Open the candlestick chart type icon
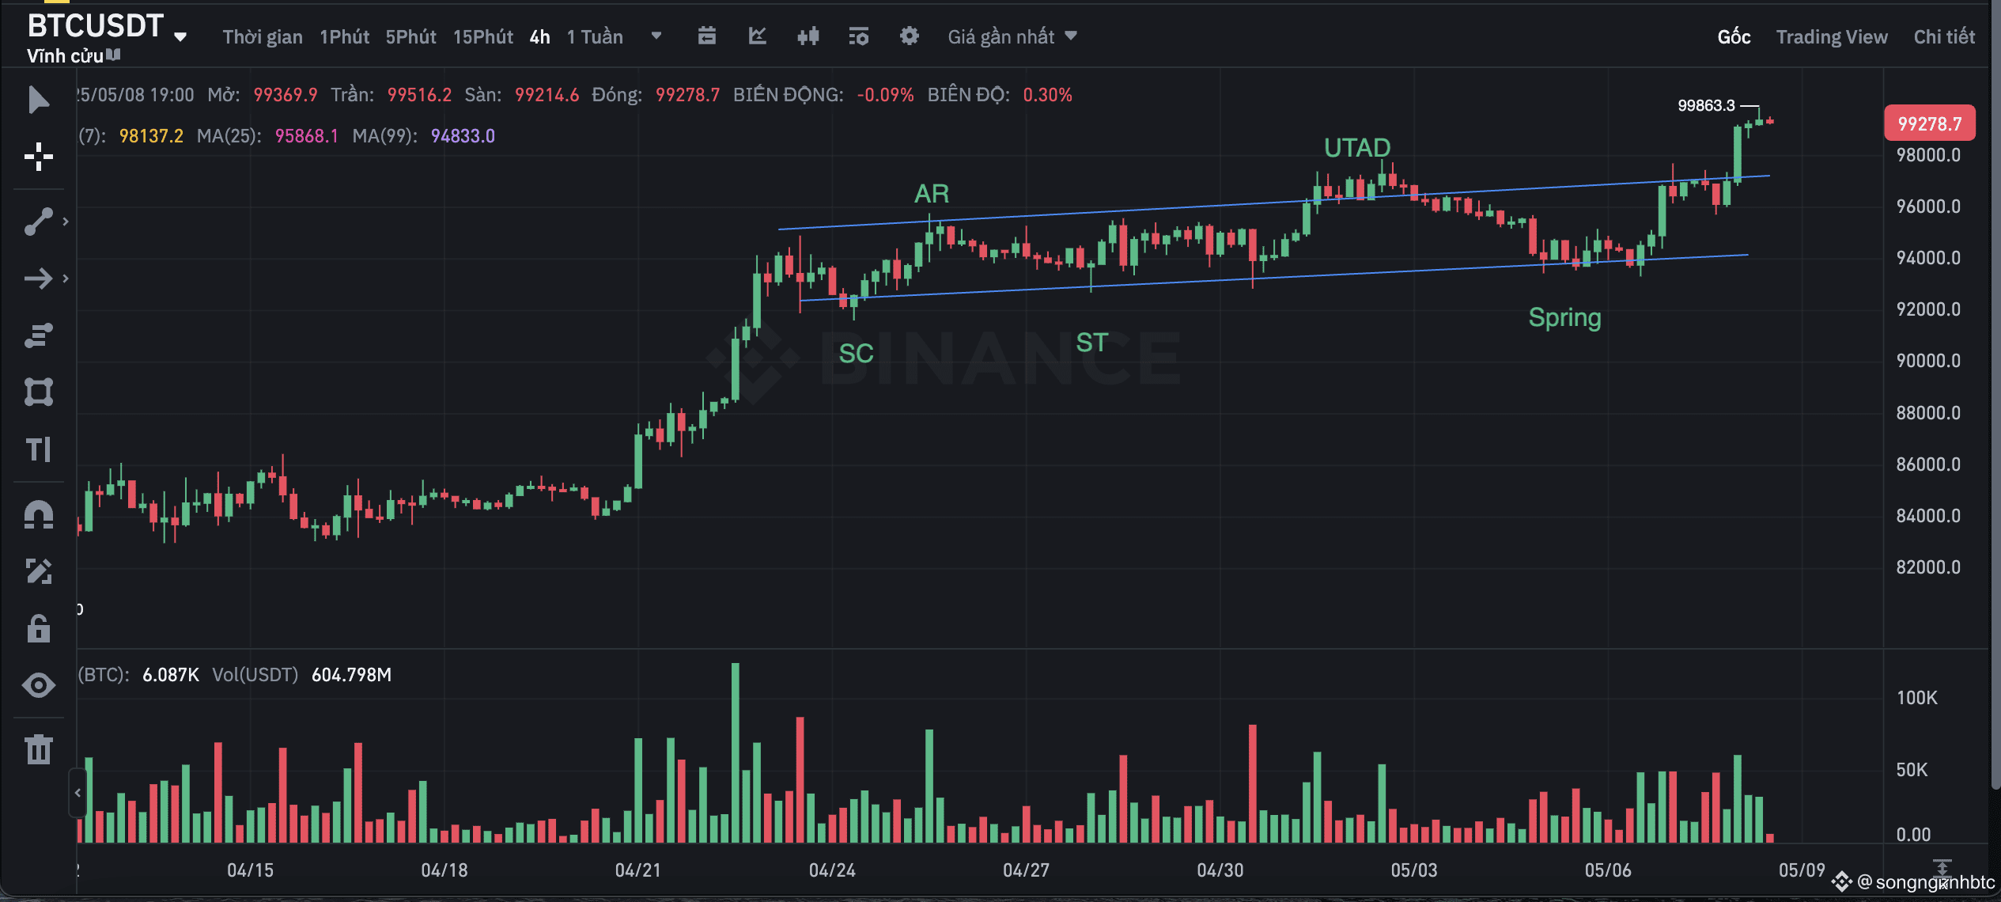The image size is (2001, 902). [x=808, y=36]
